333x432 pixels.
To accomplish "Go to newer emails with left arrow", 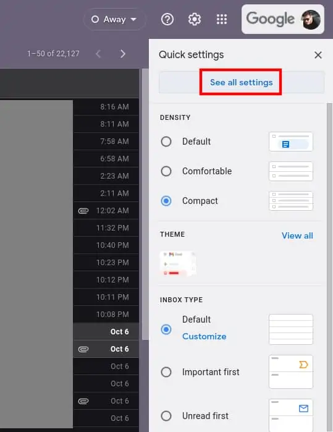I will tap(98, 54).
